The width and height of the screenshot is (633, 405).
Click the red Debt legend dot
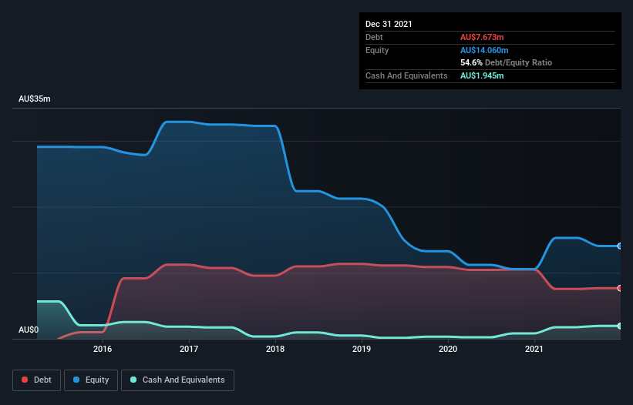tap(25, 380)
